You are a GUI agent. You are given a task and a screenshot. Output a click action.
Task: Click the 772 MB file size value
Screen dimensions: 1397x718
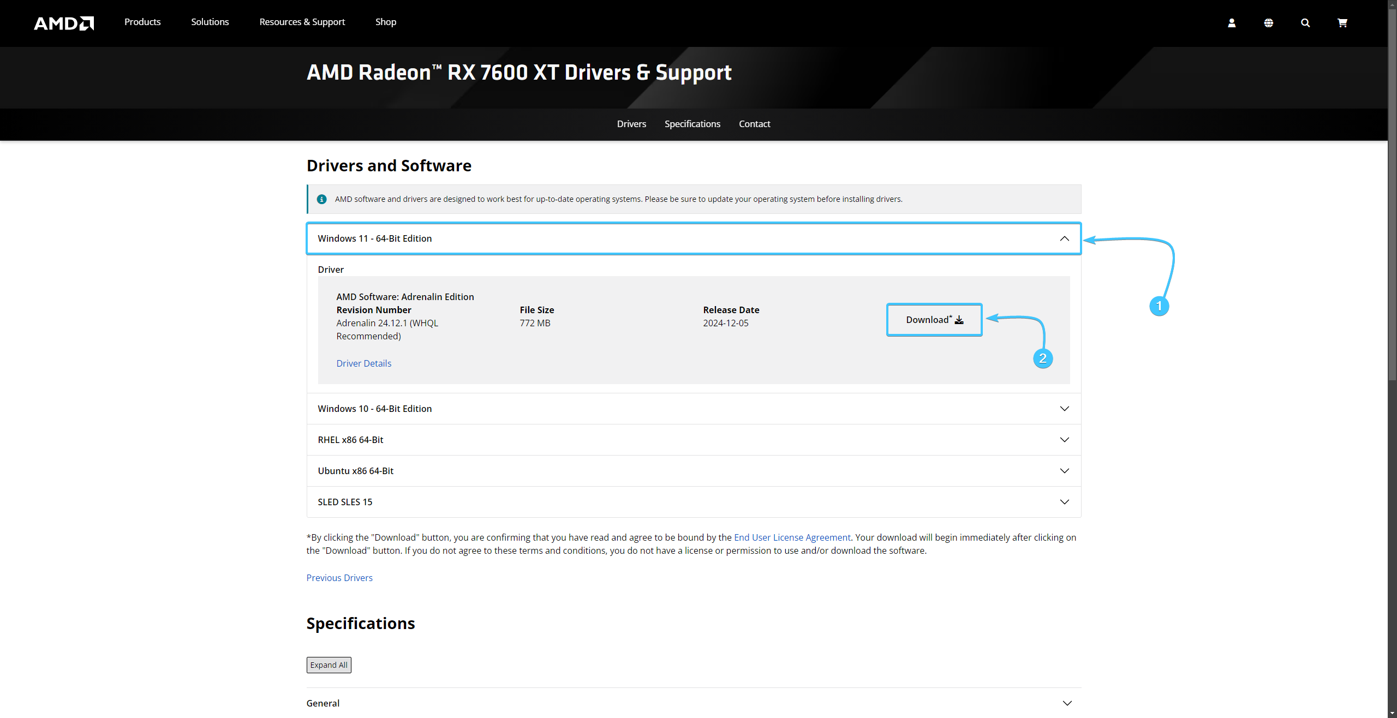point(535,323)
